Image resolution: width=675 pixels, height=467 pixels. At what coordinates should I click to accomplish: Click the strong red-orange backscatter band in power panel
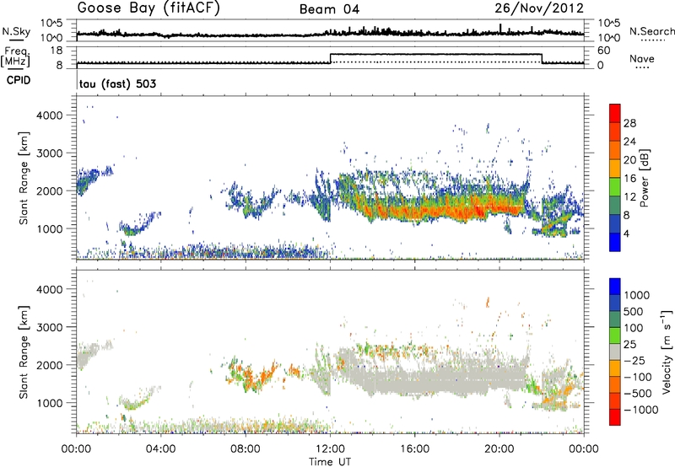444,210
